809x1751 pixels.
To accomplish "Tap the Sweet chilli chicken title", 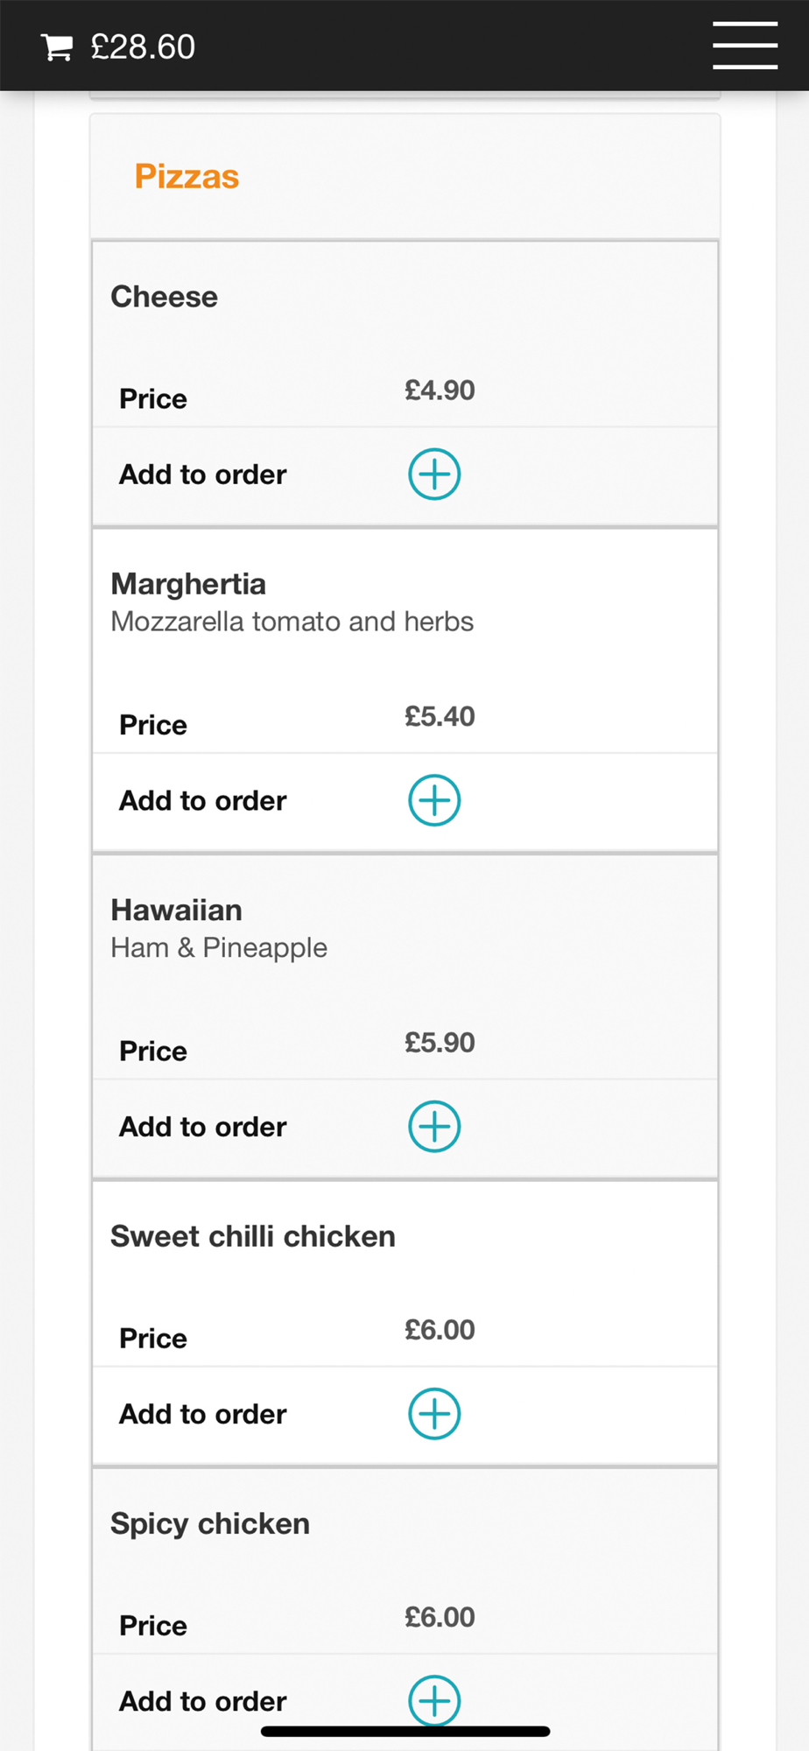I will [x=253, y=1236].
